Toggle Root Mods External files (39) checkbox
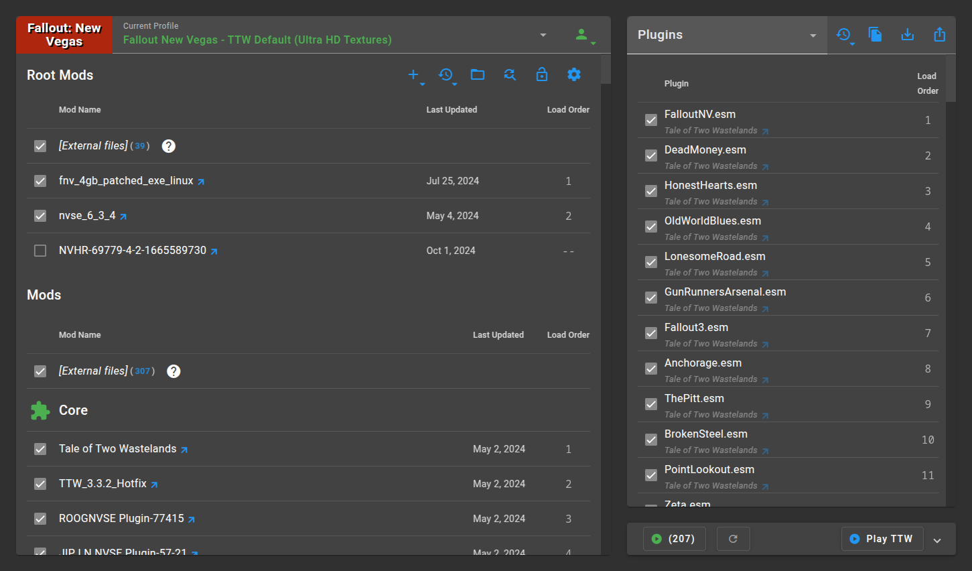The width and height of the screenshot is (972, 571). [x=40, y=146]
